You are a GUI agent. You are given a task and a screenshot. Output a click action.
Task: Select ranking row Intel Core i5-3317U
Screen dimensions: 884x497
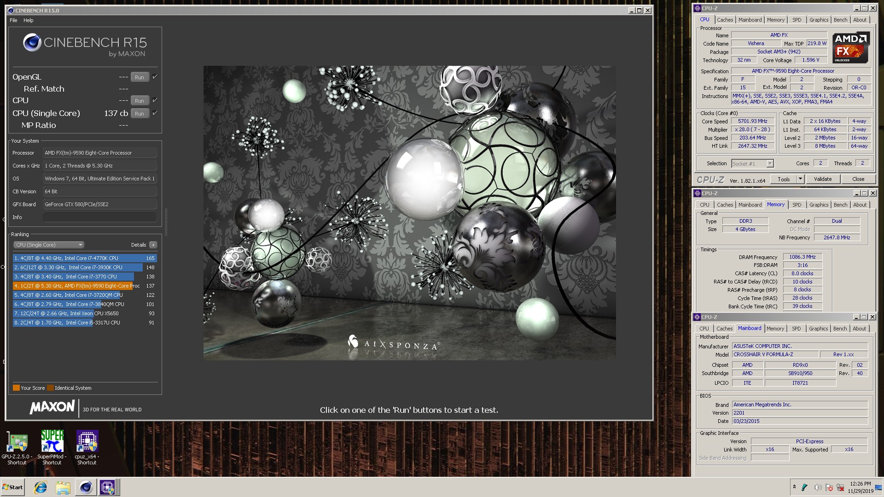[85, 323]
